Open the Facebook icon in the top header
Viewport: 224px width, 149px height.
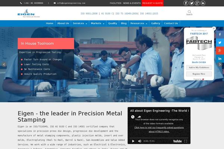click(186, 3)
